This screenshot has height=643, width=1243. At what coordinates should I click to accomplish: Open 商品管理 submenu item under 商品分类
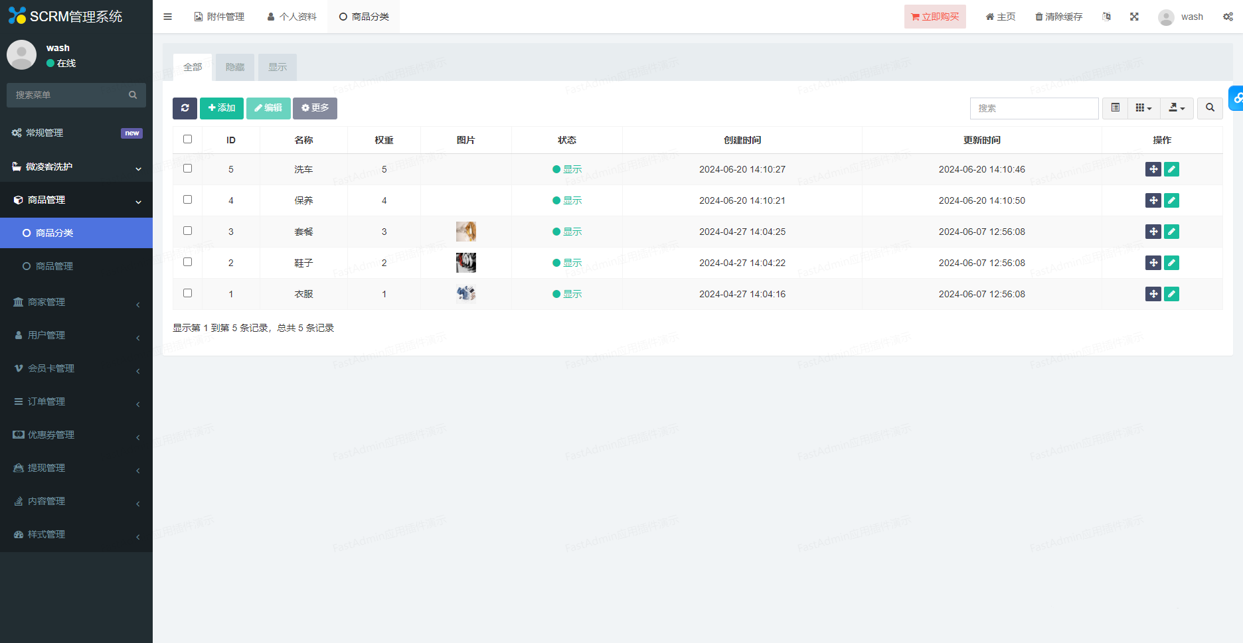(x=76, y=266)
